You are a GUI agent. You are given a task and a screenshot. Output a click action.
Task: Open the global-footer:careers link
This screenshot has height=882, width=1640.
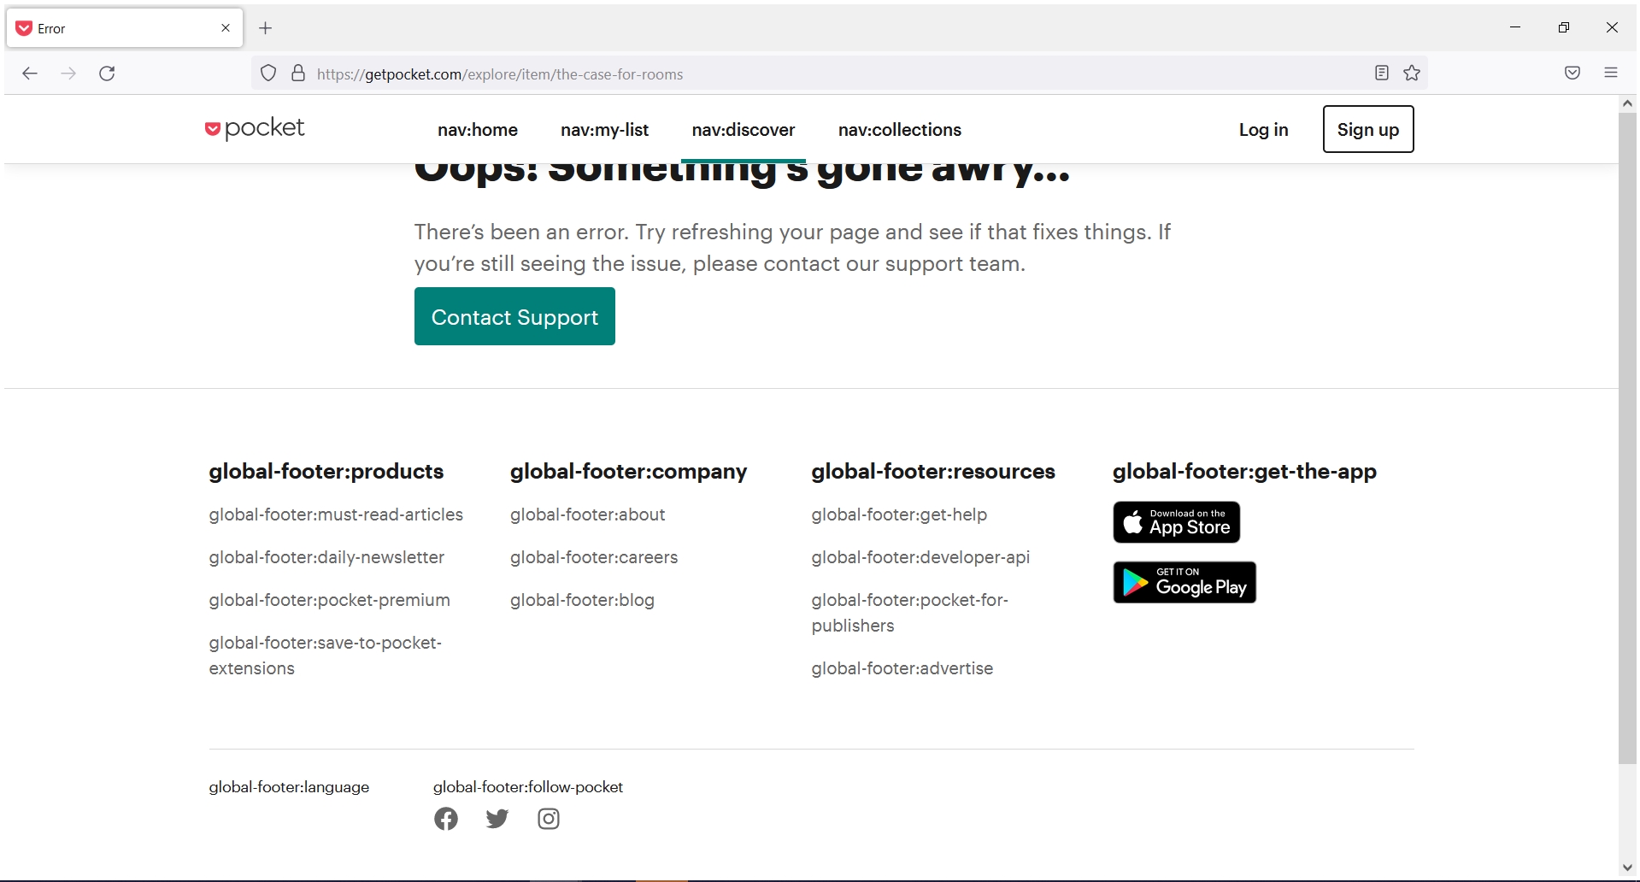tap(593, 557)
